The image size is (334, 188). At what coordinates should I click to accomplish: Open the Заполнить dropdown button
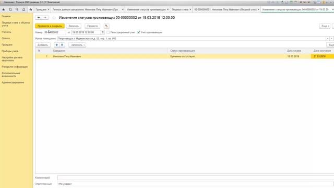[77, 45]
